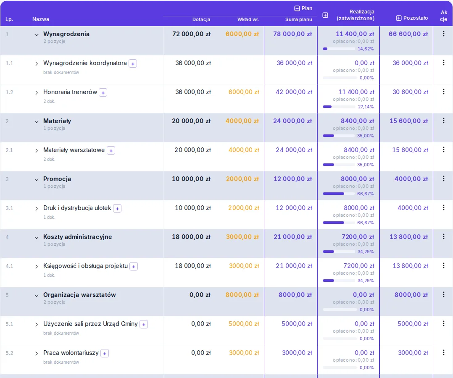The width and height of the screenshot is (453, 378).
Task: Add document to Praca wolontariuszy via plus icon
Action: [x=105, y=354]
